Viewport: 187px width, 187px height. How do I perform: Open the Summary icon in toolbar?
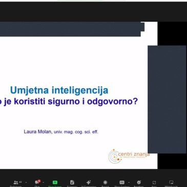pyautogui.click(x=72, y=182)
